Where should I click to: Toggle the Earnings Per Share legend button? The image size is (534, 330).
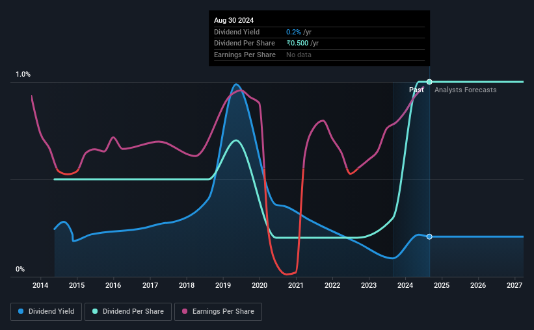219,312
